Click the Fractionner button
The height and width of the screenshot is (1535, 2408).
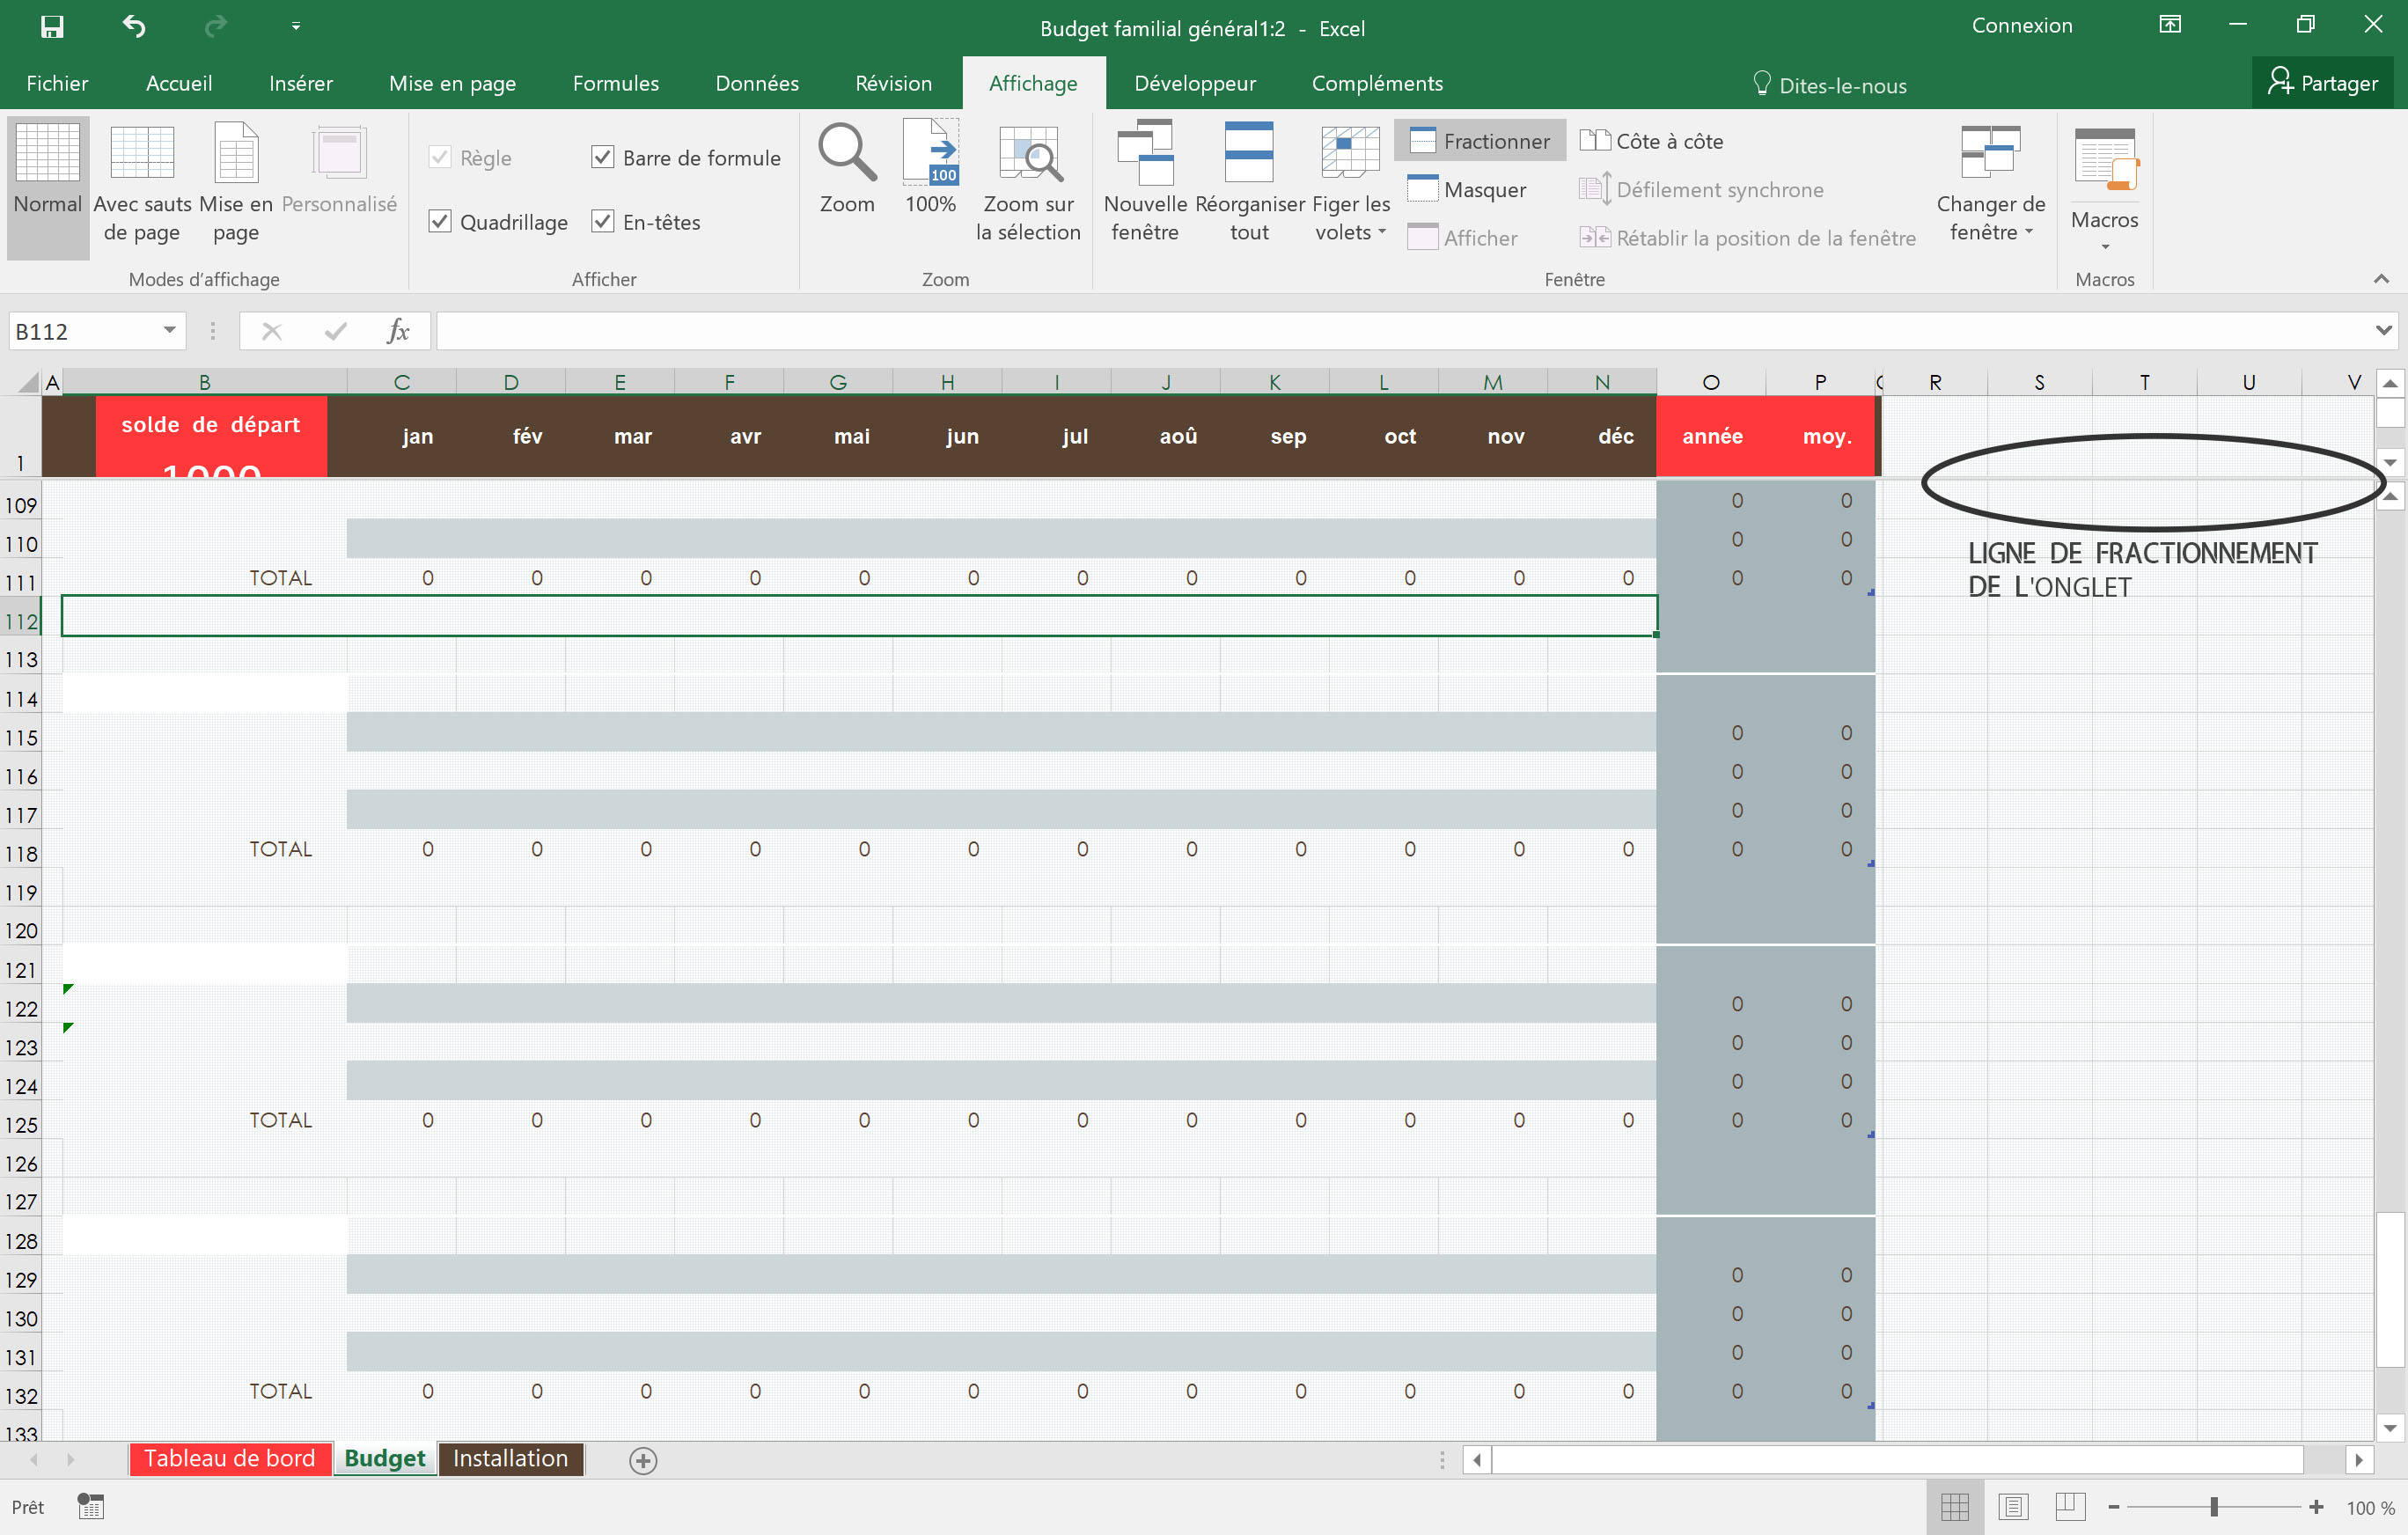(x=1480, y=142)
